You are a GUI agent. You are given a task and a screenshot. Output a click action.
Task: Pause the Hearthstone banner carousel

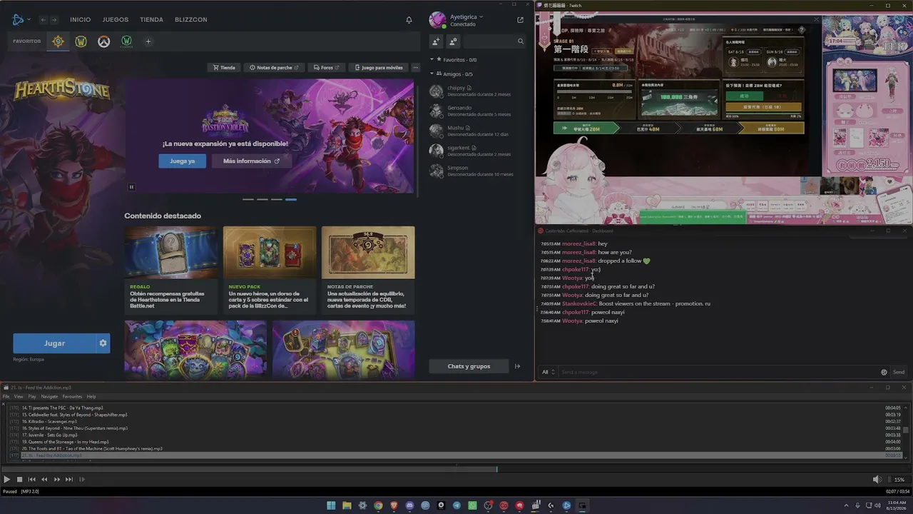coord(132,187)
